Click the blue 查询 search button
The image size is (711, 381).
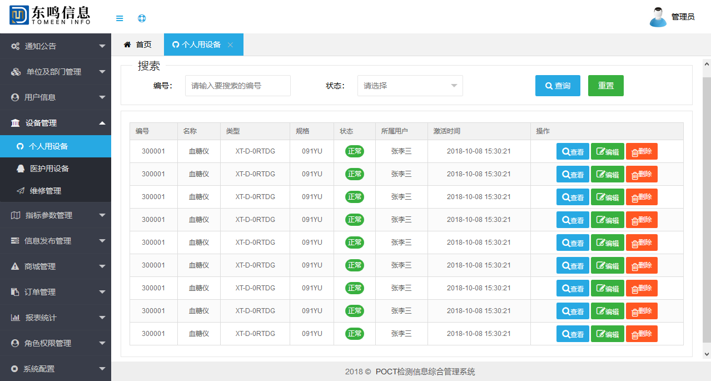(558, 86)
